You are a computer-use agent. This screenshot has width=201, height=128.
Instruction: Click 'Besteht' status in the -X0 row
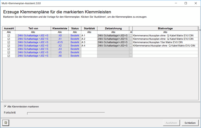(x=75, y=35)
